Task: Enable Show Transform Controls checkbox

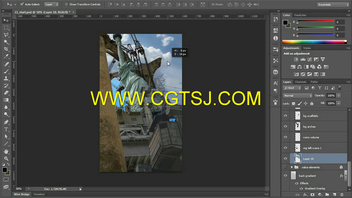Action: pos(66,4)
